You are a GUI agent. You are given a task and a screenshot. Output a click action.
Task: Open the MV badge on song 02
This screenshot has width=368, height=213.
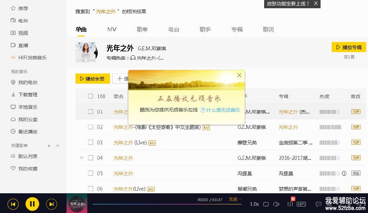click(x=206, y=128)
